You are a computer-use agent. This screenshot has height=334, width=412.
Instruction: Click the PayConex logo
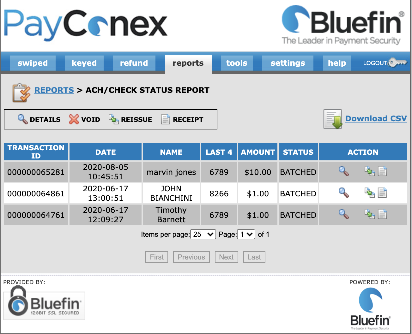click(x=86, y=25)
